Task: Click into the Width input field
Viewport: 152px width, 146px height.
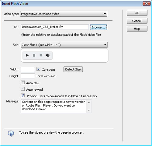Action: (28, 70)
